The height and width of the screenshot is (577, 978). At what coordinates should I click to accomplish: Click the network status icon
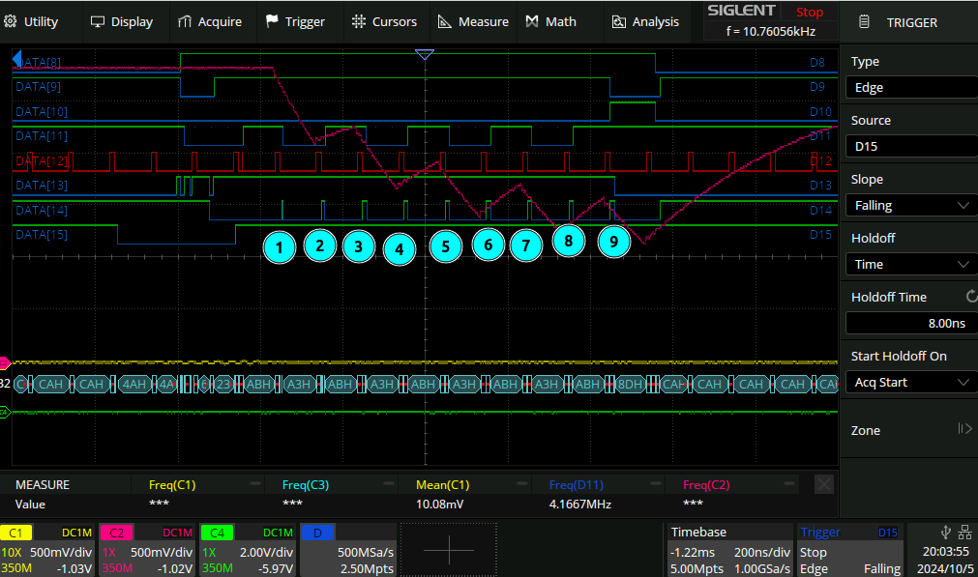tap(963, 532)
